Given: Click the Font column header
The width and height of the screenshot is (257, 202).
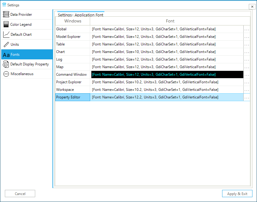Looking at the screenshot, I should point(170,21).
